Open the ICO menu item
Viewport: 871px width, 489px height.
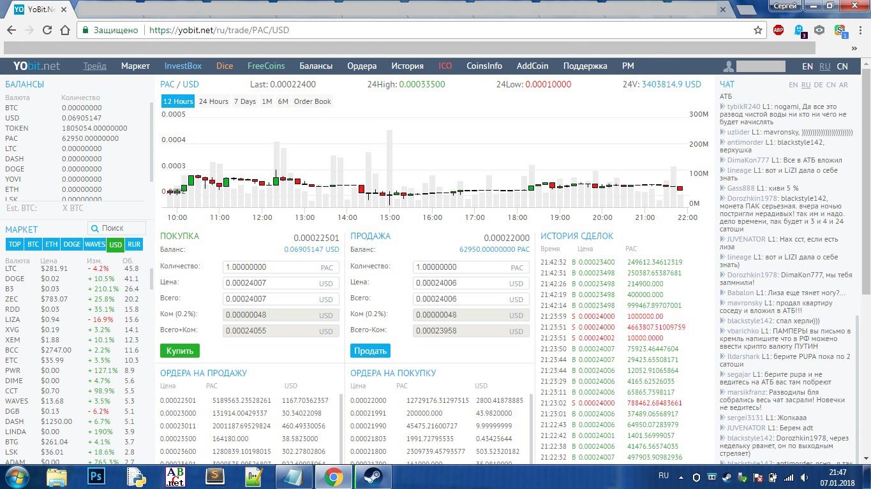(445, 66)
